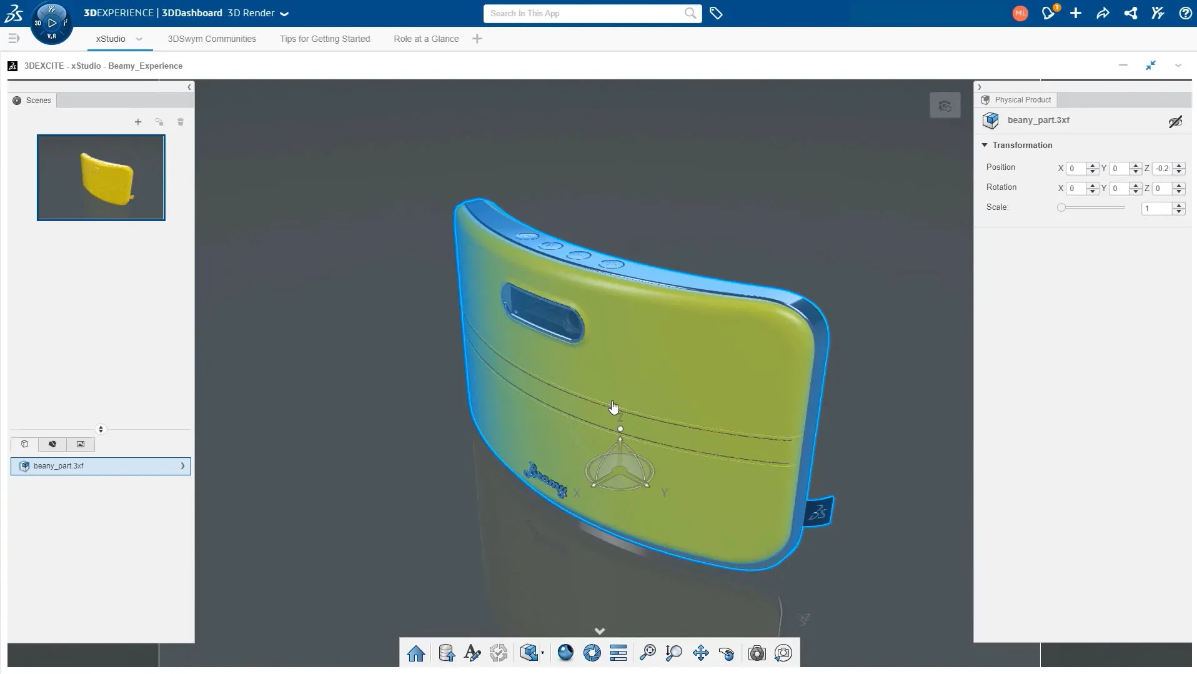Switch to Tips for Getting Started tab
This screenshot has width=1197, height=674.
click(x=325, y=39)
